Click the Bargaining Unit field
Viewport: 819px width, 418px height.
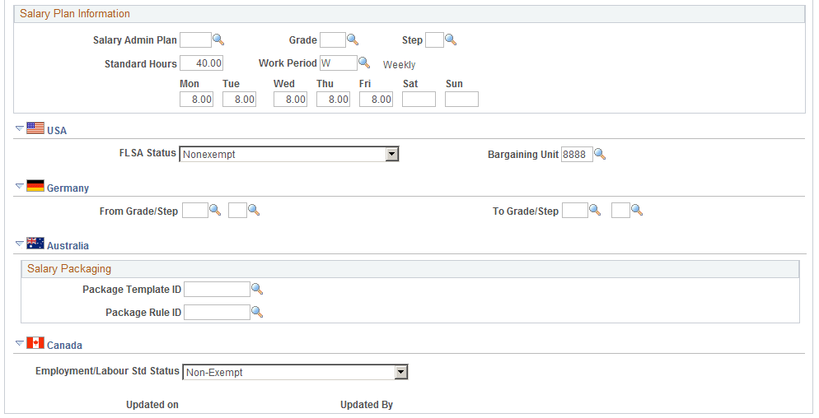click(577, 155)
